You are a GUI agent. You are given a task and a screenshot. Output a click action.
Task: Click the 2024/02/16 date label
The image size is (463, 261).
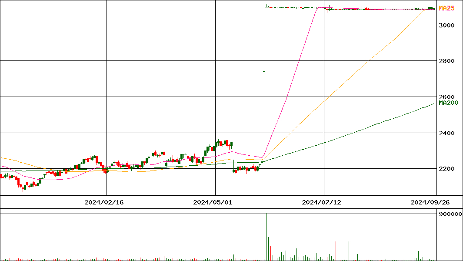[104, 202]
